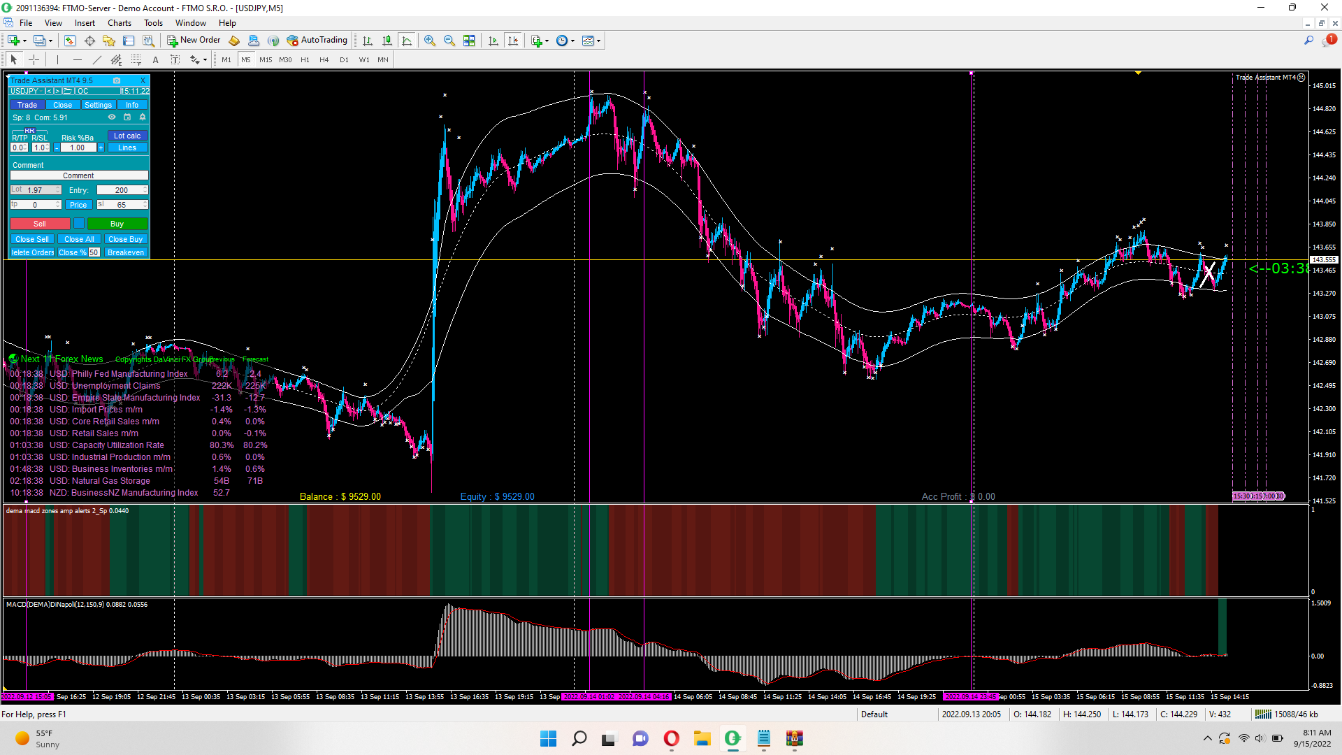Image resolution: width=1342 pixels, height=755 pixels.
Task: Click the blue square swatch between Sell and Buy
Action: click(x=79, y=224)
